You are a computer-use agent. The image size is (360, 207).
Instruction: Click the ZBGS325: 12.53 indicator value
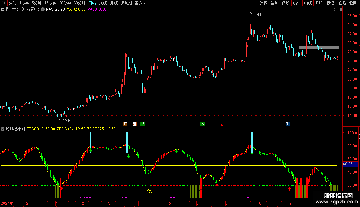coord(101,129)
